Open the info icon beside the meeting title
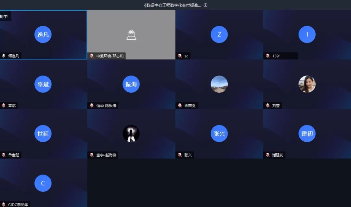 (206, 5)
